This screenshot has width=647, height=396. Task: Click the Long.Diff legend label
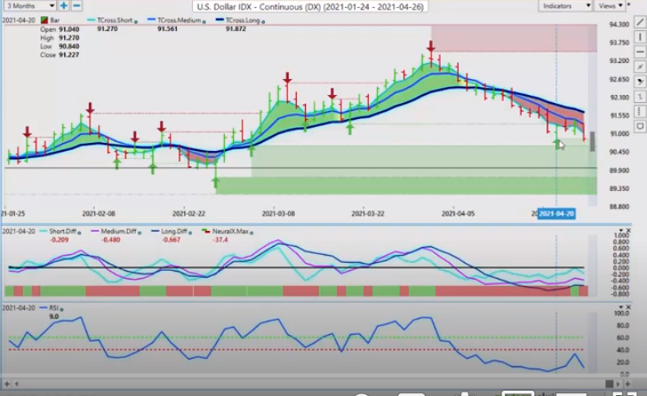[x=173, y=231]
